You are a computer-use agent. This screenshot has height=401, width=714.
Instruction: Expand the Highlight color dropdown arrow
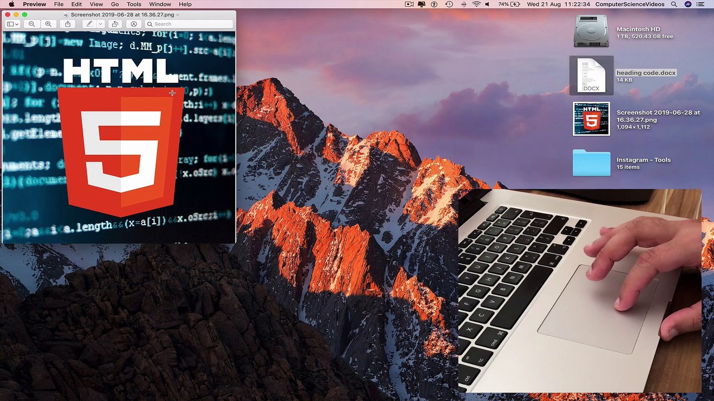click(x=100, y=24)
